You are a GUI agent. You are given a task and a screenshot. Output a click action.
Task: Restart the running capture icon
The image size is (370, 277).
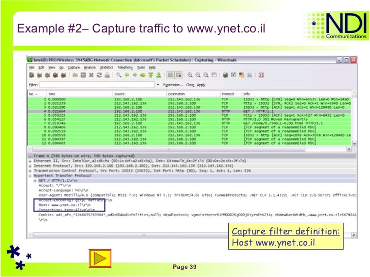(x=64, y=75)
